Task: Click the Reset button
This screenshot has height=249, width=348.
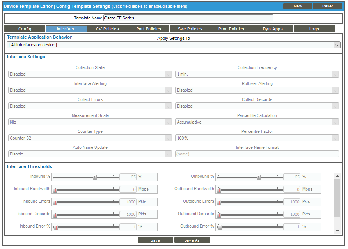Action: [327, 6]
